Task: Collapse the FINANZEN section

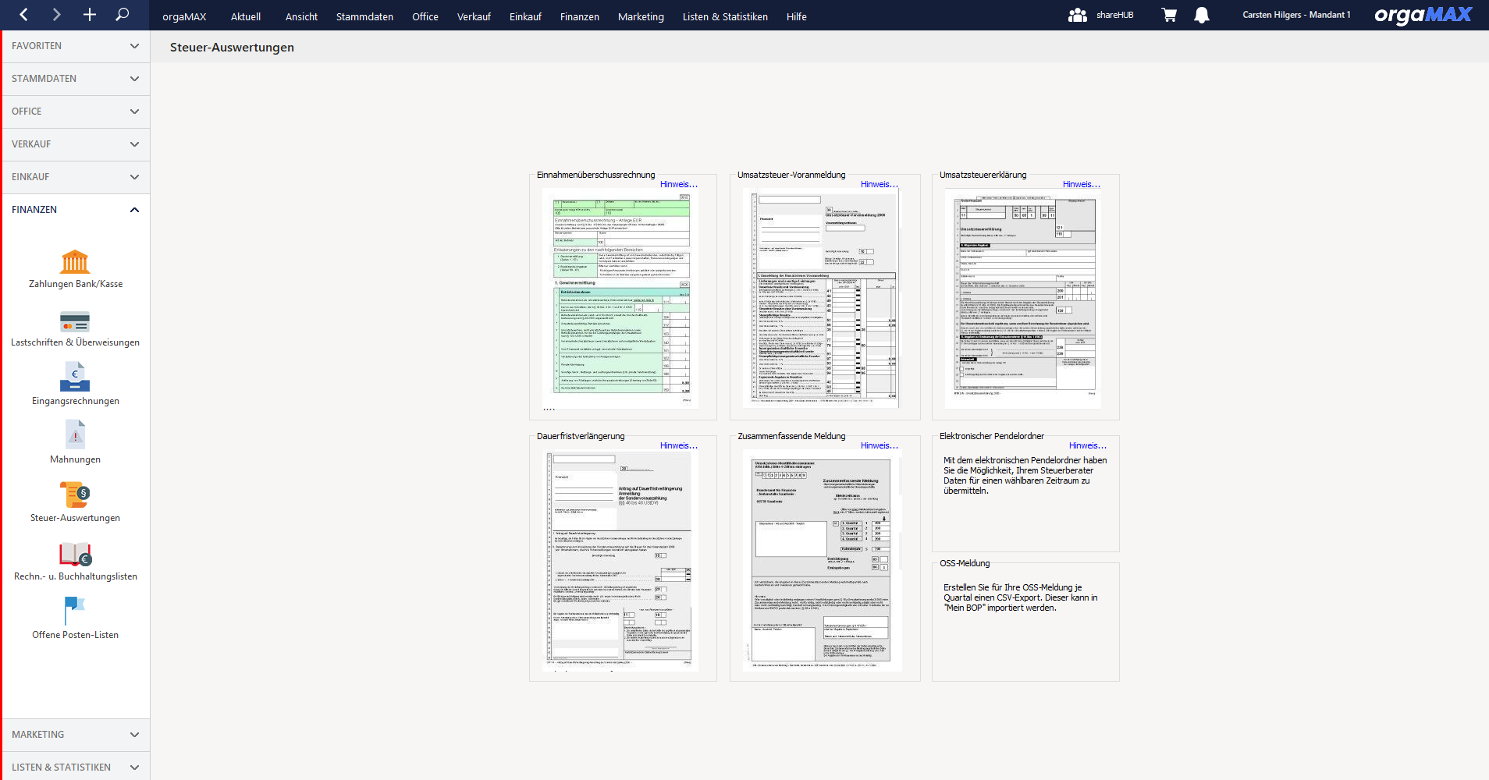Action: (x=75, y=209)
